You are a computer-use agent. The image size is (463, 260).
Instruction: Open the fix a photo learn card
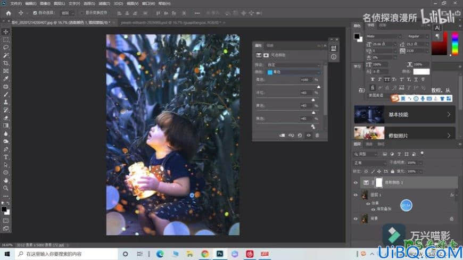(404, 133)
